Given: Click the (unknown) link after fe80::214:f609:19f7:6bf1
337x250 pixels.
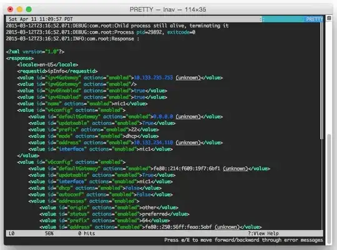Looking at the screenshot, I should 235,169.
